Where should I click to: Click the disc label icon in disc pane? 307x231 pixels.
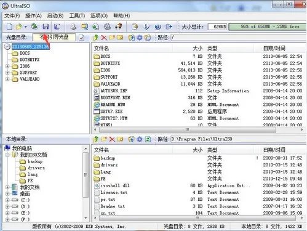148,38
